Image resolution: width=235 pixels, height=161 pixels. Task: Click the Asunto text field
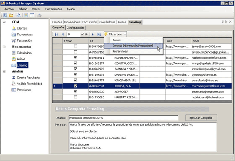point(124,118)
